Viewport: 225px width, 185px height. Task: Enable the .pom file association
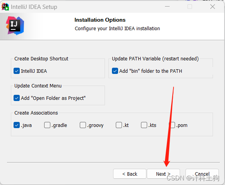pos(172,125)
